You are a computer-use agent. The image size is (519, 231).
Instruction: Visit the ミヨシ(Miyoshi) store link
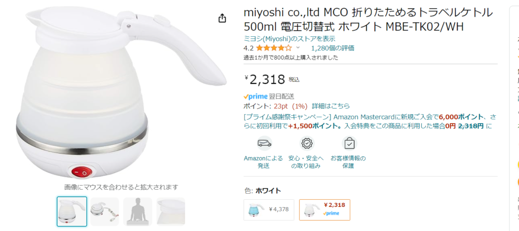coord(289,38)
